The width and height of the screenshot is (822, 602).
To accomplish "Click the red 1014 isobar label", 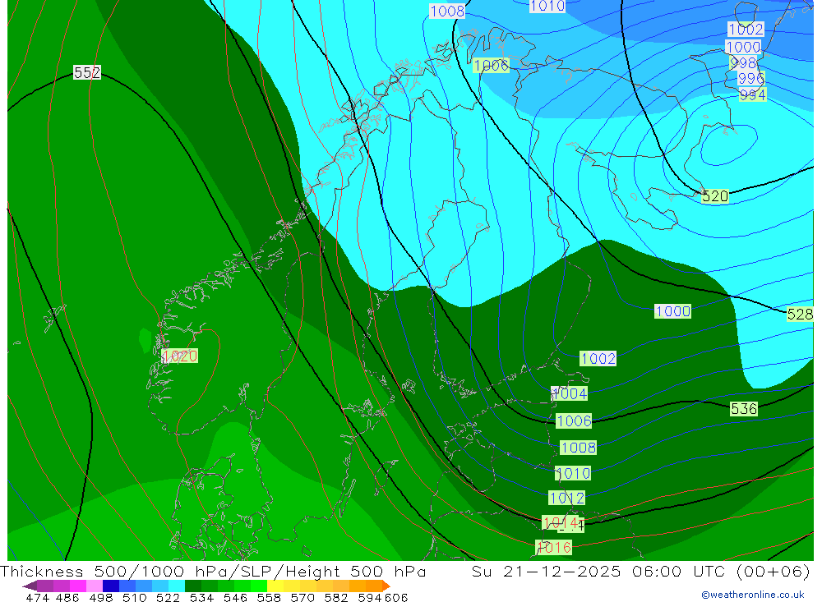I will [x=561, y=523].
